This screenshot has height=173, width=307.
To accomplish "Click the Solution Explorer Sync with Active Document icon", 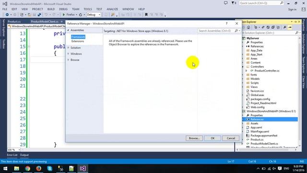I will (x=263, y=27).
